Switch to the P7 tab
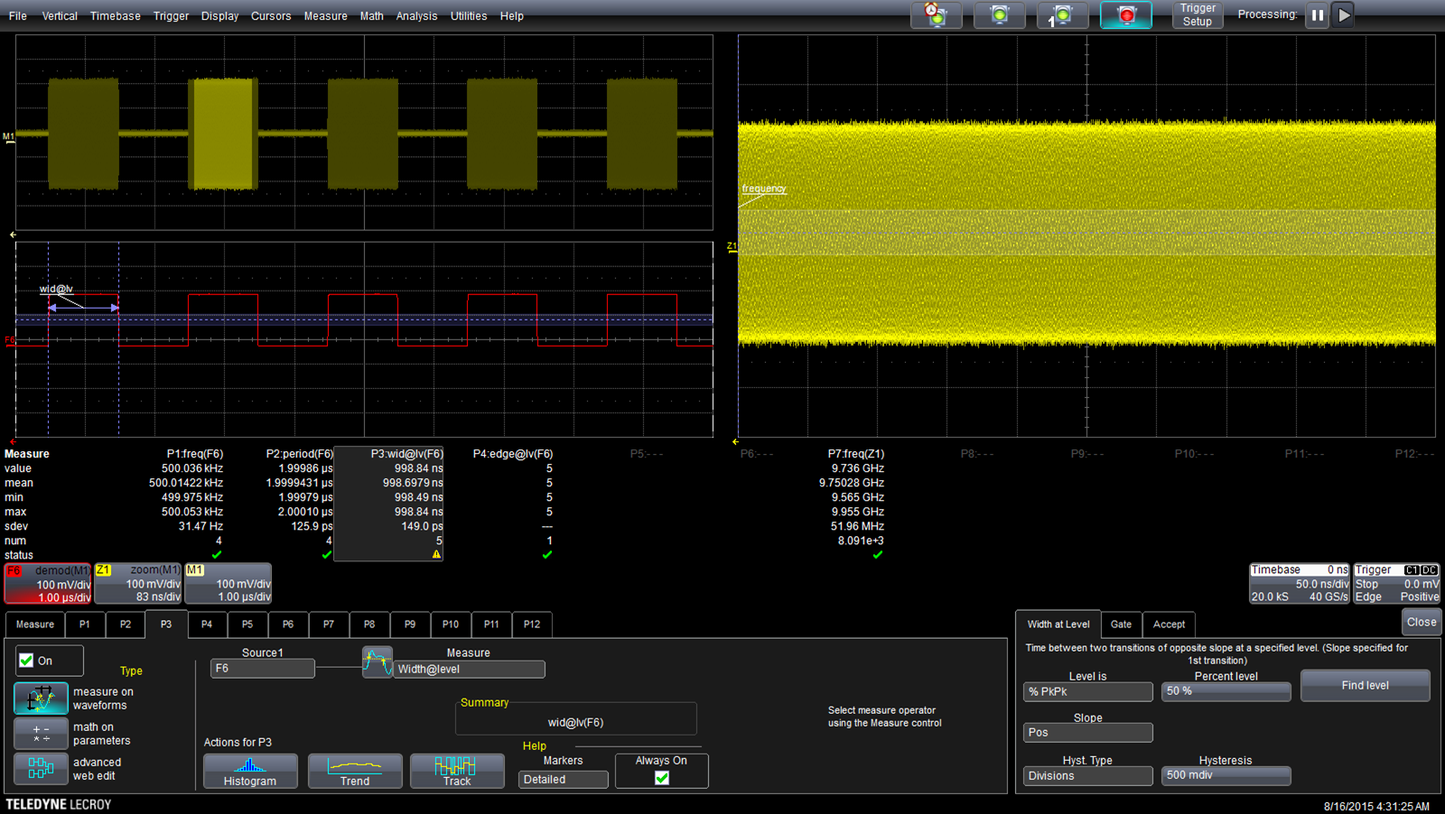 point(329,624)
